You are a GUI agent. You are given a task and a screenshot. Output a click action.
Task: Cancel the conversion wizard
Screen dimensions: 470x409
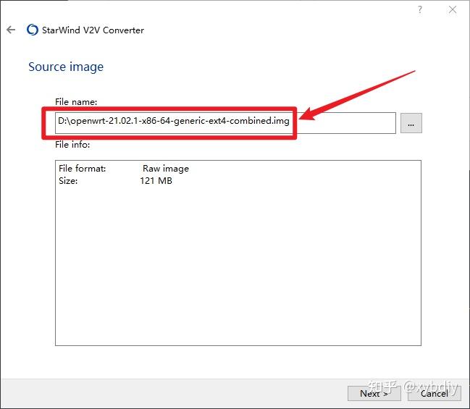[435, 393]
